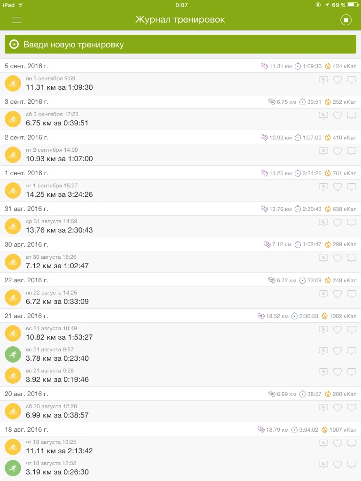
Task: Select the '21 авг. 2016 г.' day header
Action: tap(26, 316)
